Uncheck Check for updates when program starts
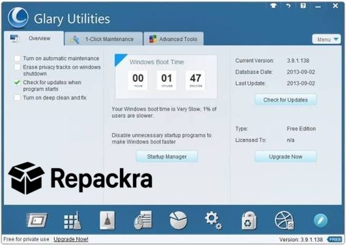Screen dimensions: 346x245 [17, 82]
